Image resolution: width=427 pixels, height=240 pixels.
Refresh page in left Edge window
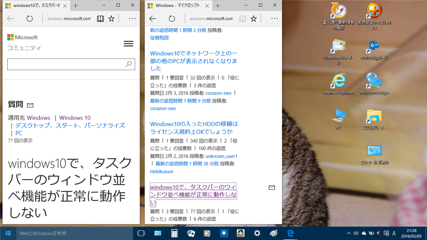click(x=30, y=18)
